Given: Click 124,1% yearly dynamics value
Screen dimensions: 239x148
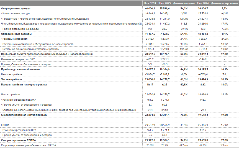Looking at the screenshot, I should pos(184,19).
